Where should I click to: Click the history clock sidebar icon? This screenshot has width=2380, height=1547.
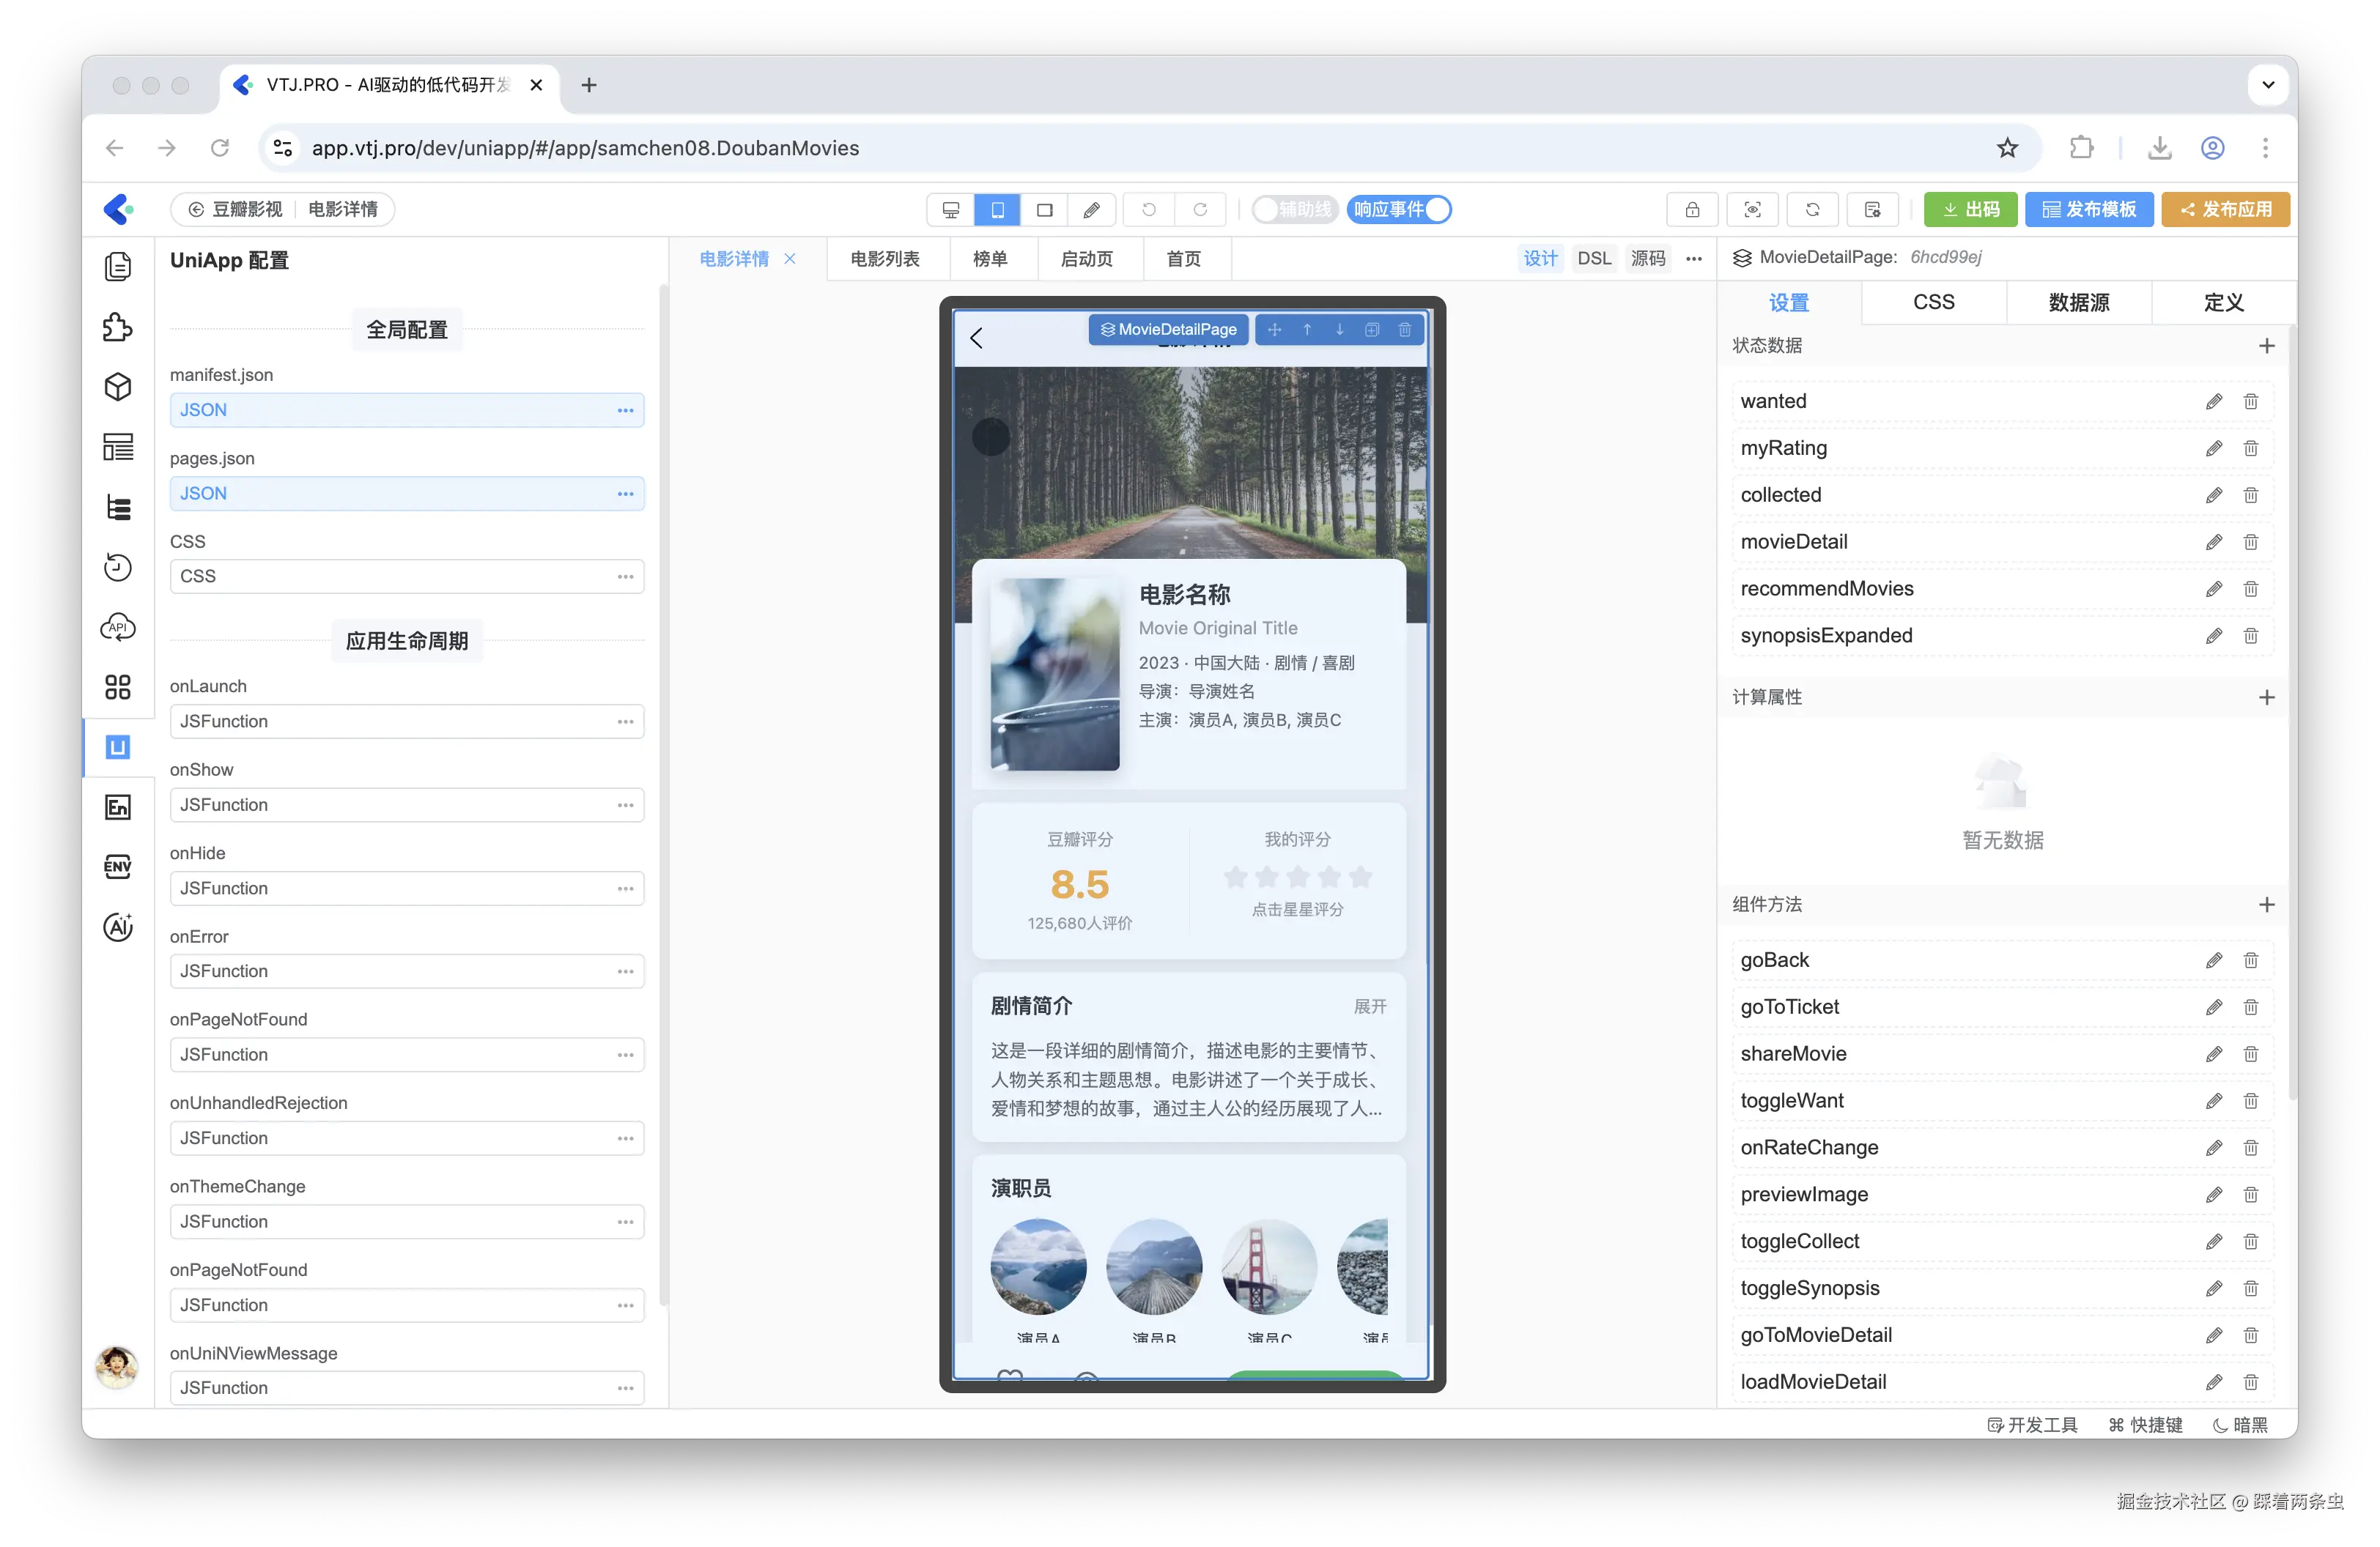point(118,568)
